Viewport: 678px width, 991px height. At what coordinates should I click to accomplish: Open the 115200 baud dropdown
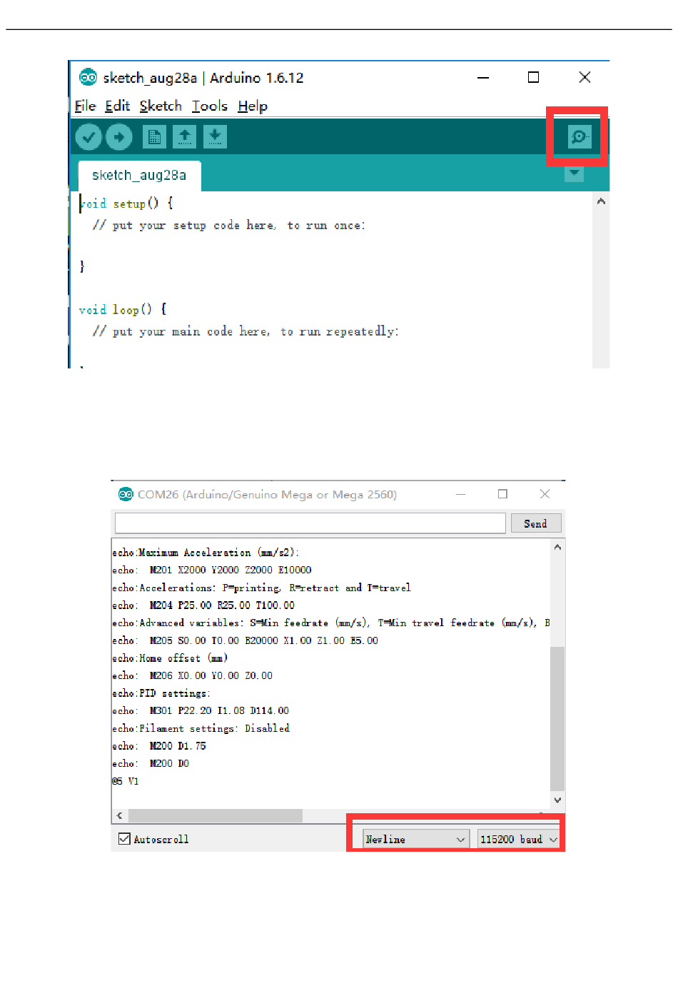point(519,839)
